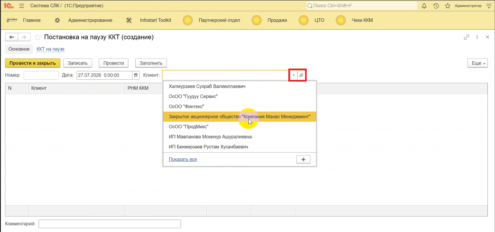Click yellow circle icon for Чеки ККМ

pyautogui.click(x=341, y=20)
